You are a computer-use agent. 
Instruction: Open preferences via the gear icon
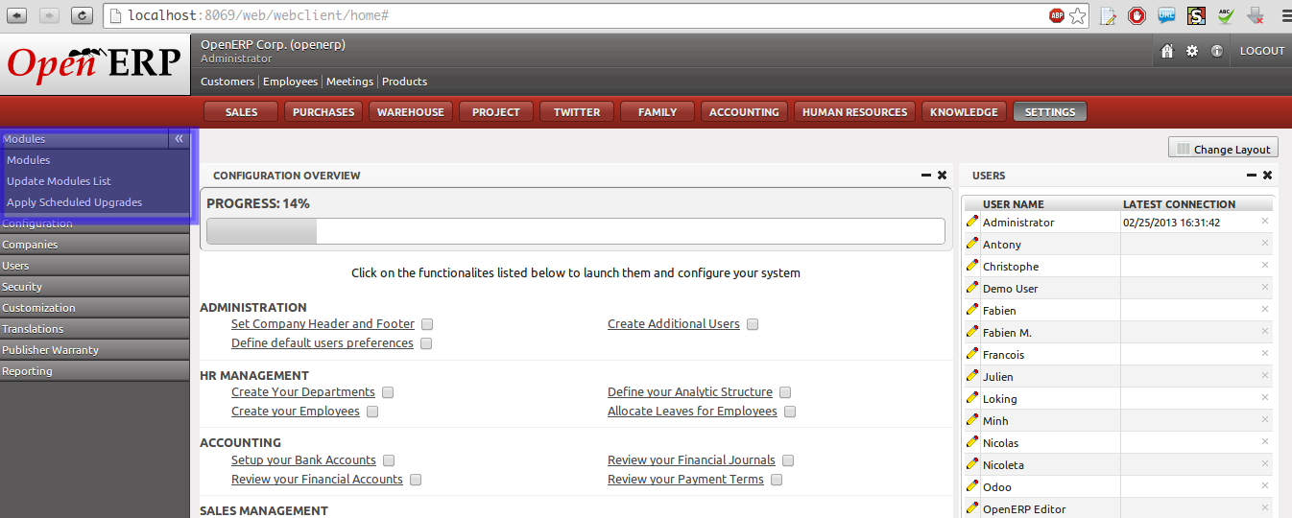click(1192, 51)
